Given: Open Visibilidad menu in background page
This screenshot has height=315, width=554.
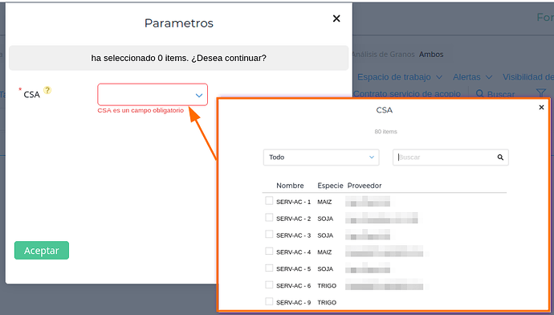Looking at the screenshot, I should point(528,77).
